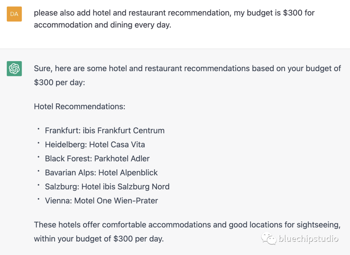Click the 'Hotel ibis Salzburg Nord' name
The height and width of the screenshot is (255, 350).
(x=125, y=186)
